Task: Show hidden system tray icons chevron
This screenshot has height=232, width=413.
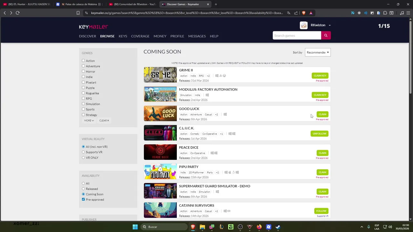Action: click(x=361, y=227)
